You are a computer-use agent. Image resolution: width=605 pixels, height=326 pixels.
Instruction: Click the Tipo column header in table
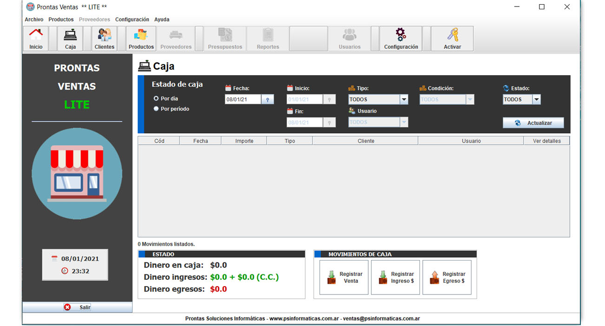click(x=290, y=141)
